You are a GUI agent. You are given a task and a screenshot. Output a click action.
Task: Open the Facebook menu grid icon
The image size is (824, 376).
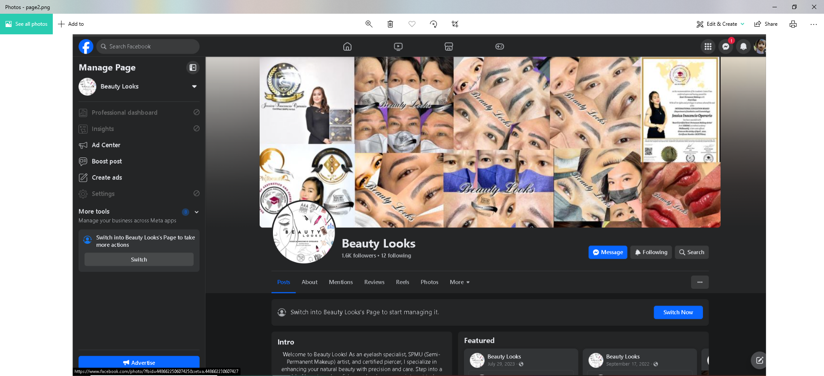[x=708, y=46]
